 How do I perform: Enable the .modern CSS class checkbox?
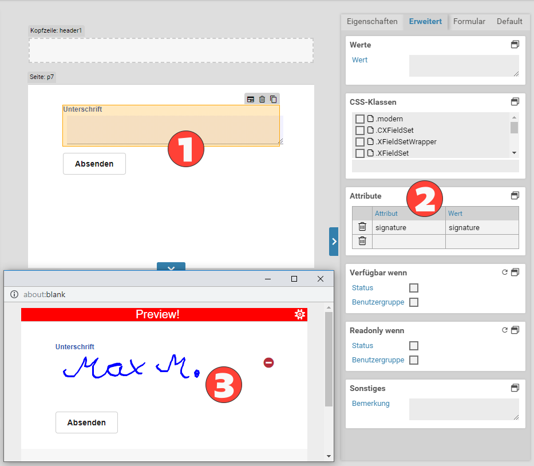click(x=360, y=119)
